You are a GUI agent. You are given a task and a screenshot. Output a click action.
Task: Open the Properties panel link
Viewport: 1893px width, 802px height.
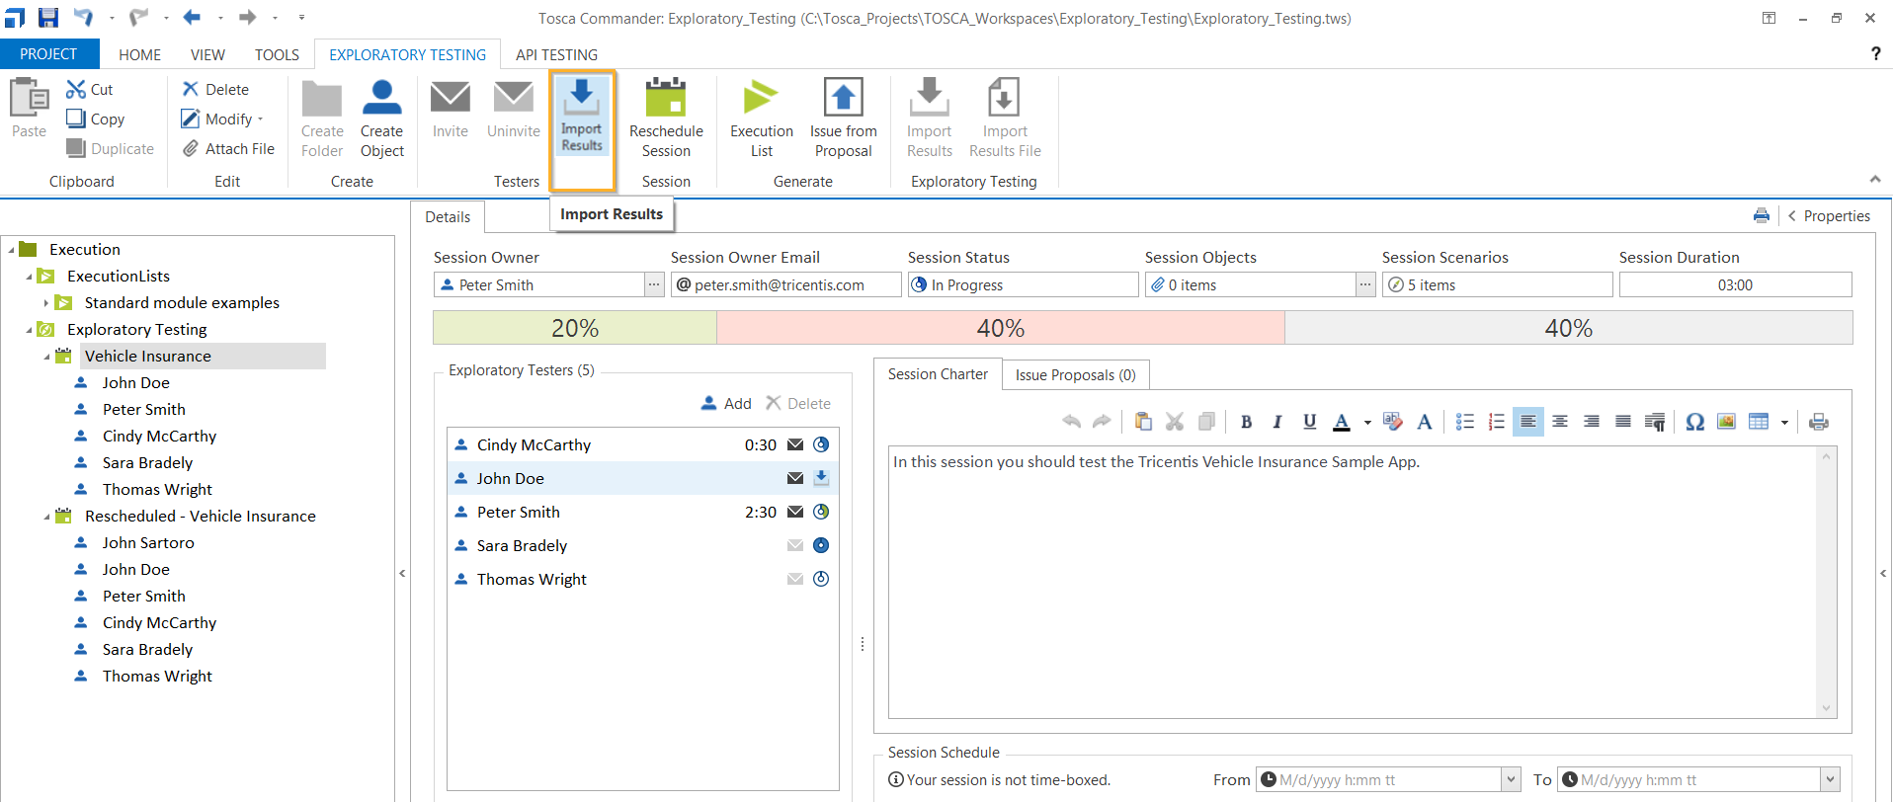1836,216
